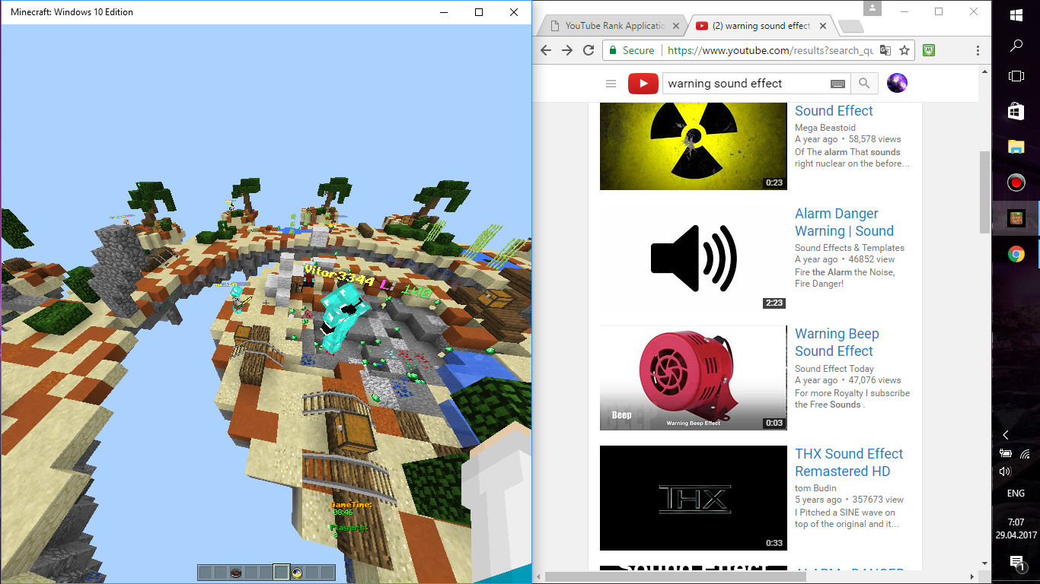
Task: Reload the page in Chrome
Action: [588, 50]
